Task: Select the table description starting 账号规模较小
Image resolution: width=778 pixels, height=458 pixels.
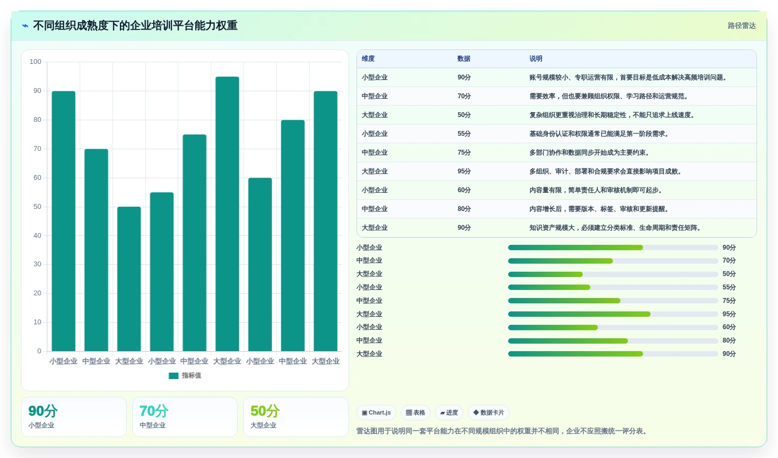Action: tap(630, 77)
